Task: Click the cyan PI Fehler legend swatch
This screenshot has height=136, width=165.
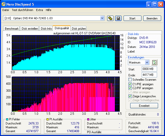Action: 7,119
